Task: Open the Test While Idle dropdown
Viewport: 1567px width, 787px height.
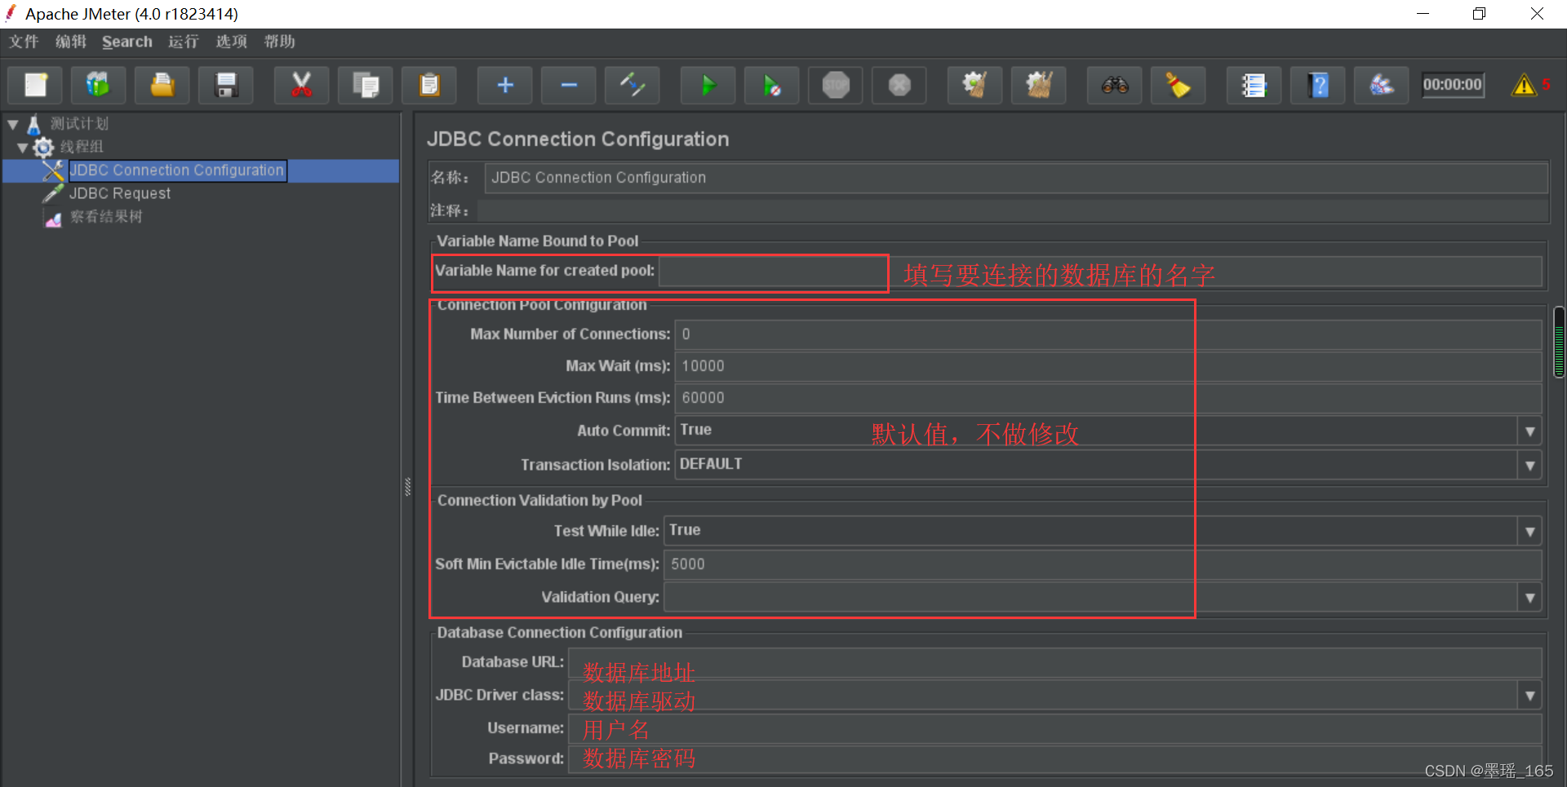Action: click(x=1530, y=532)
